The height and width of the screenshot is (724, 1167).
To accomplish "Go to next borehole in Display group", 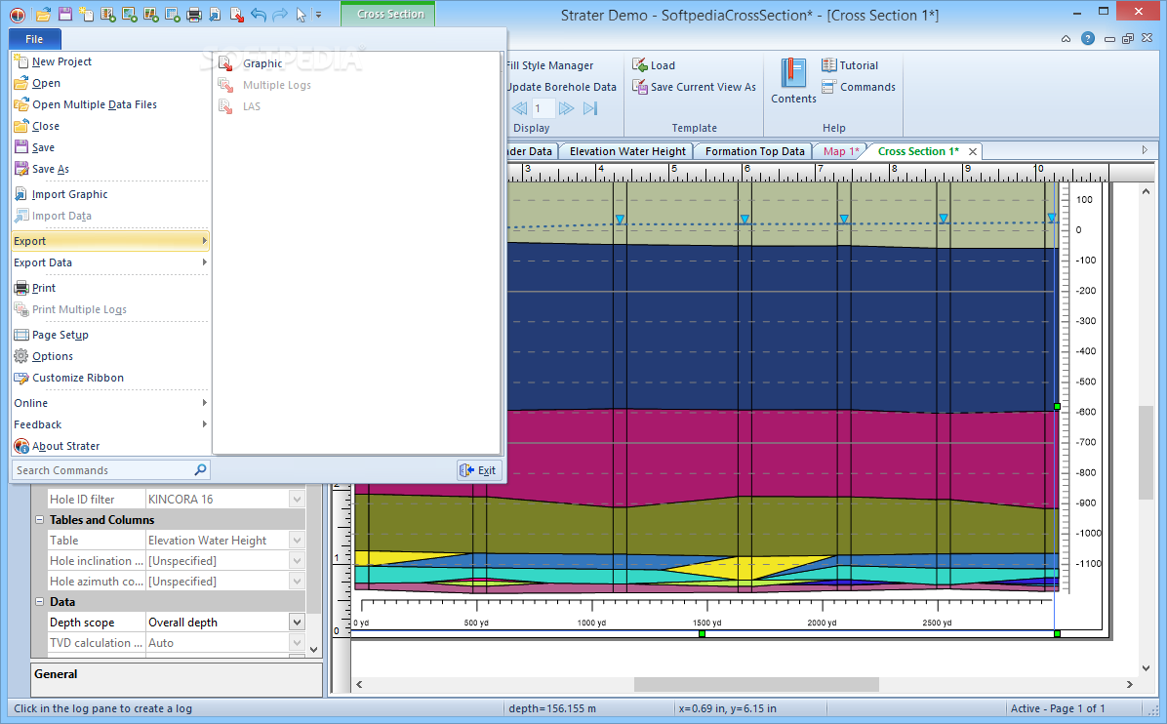I will tap(566, 108).
